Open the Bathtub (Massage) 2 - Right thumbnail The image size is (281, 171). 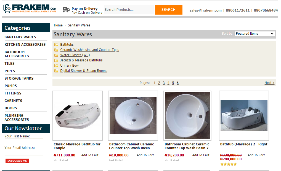click(x=244, y=116)
